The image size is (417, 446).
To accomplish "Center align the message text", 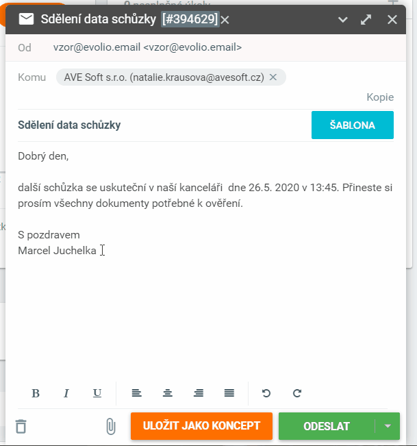I will [x=168, y=393].
